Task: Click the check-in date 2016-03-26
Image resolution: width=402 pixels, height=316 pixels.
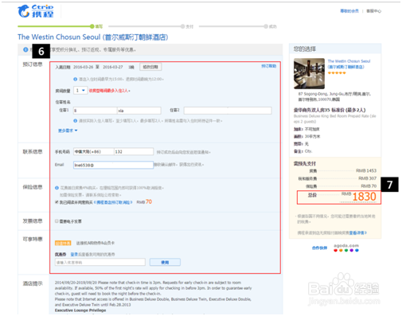Action: (84, 67)
